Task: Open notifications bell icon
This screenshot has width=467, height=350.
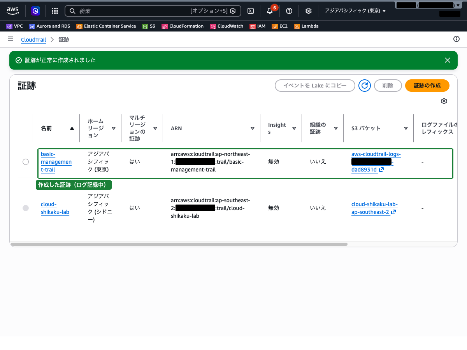Action: click(x=270, y=11)
